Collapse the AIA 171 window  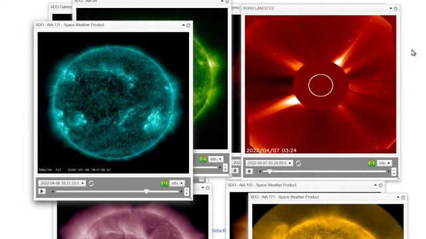coord(398,197)
